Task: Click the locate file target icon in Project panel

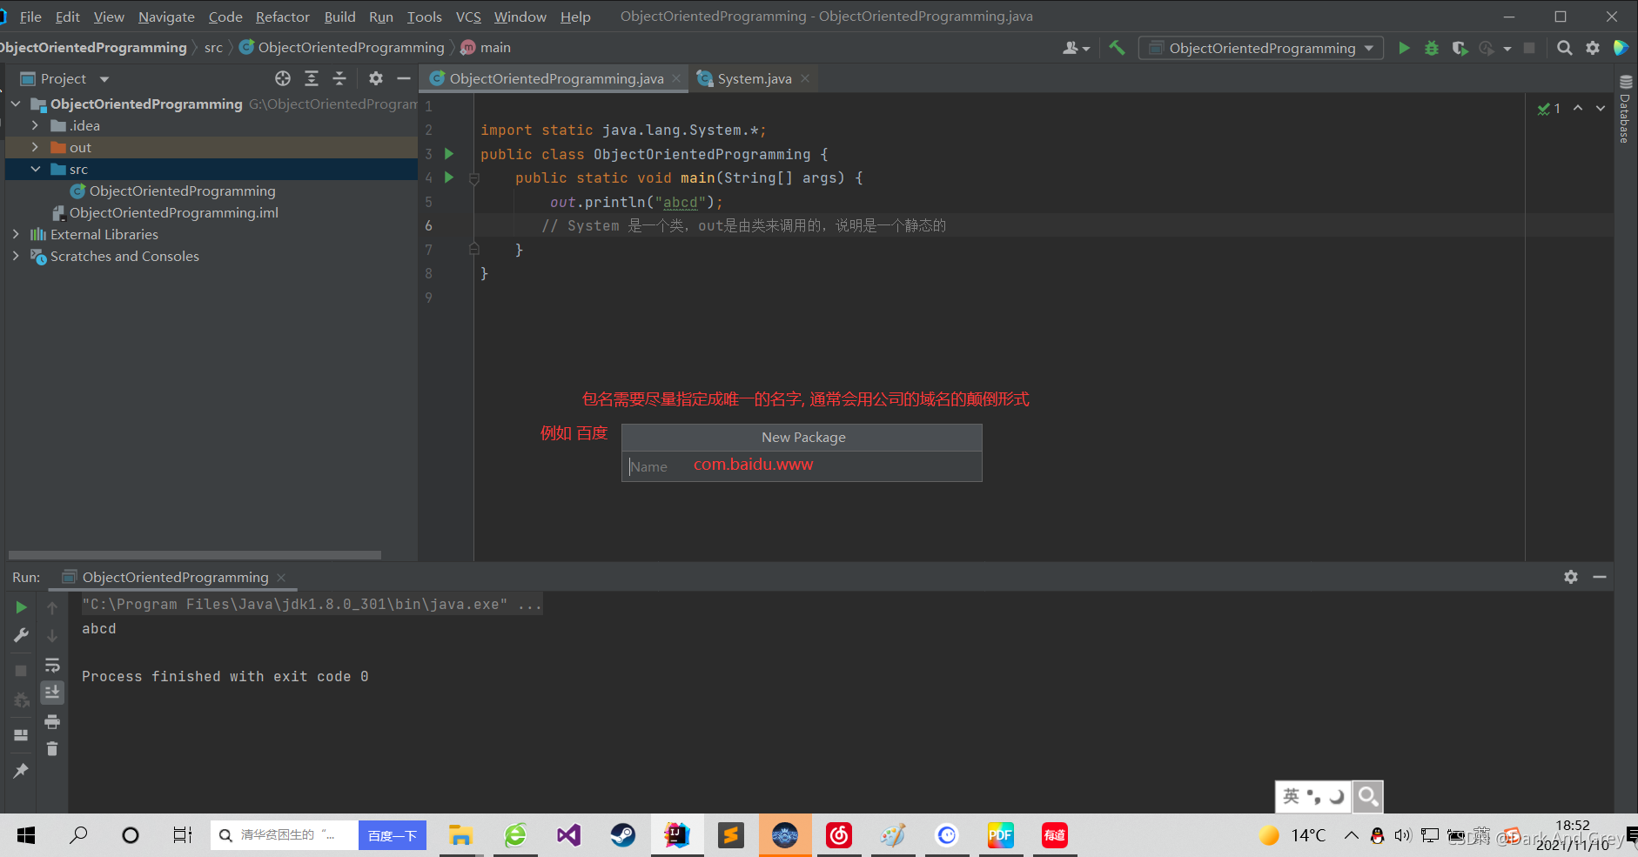Action: pos(283,78)
